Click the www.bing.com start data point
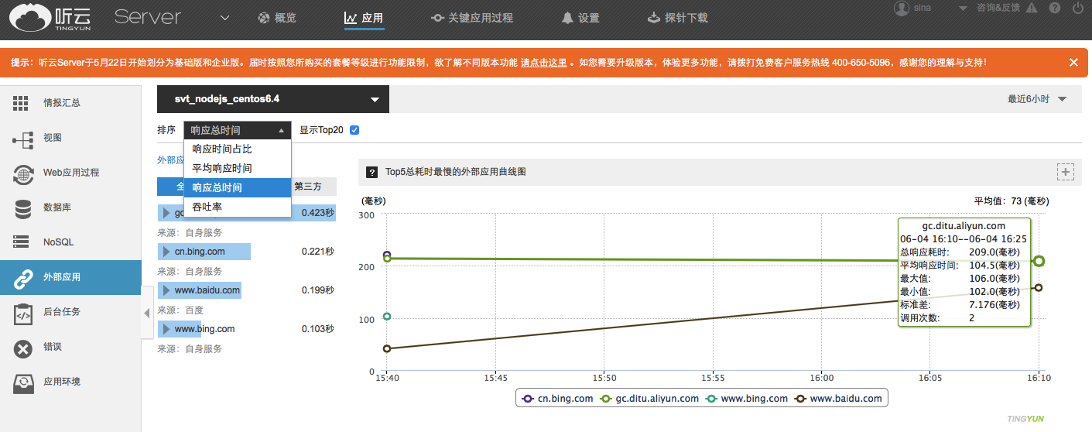Viewport: 1092px width, 432px height. [x=387, y=316]
